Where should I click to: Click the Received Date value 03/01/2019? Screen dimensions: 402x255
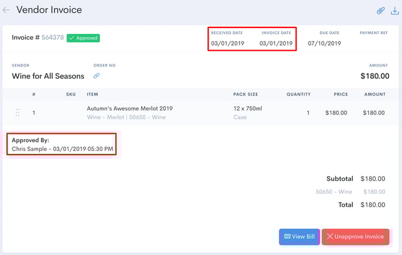(x=228, y=43)
